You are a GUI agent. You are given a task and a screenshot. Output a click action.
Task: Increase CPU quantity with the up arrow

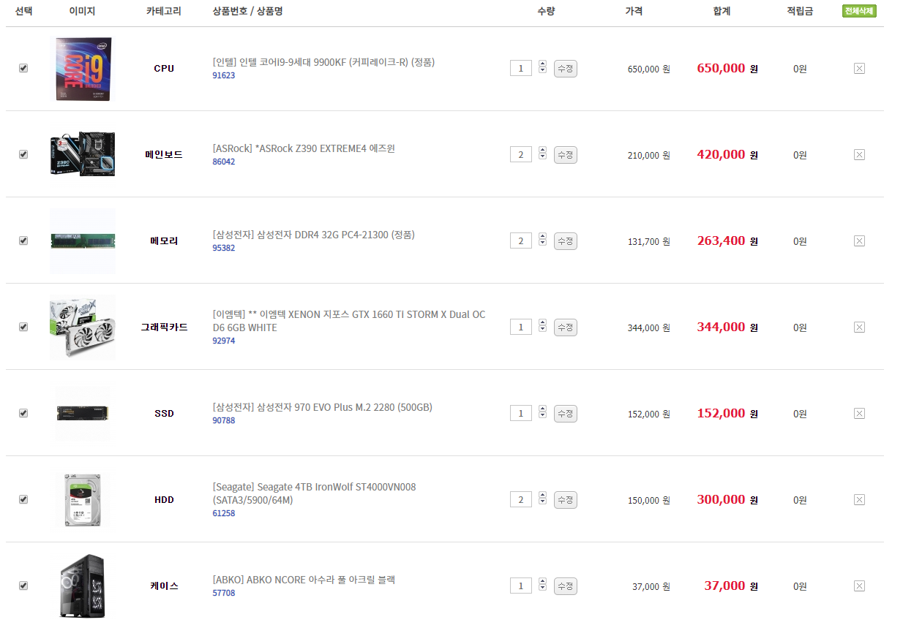[x=542, y=64]
